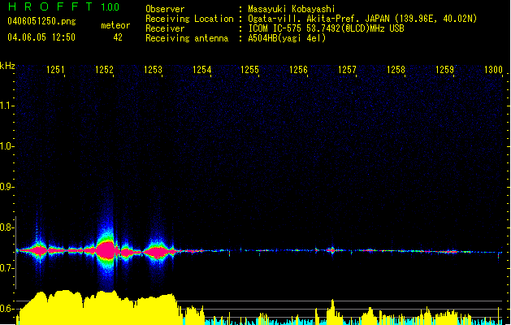Click the 1257 time axis marker
The width and height of the screenshot is (511, 325).
[x=347, y=69]
